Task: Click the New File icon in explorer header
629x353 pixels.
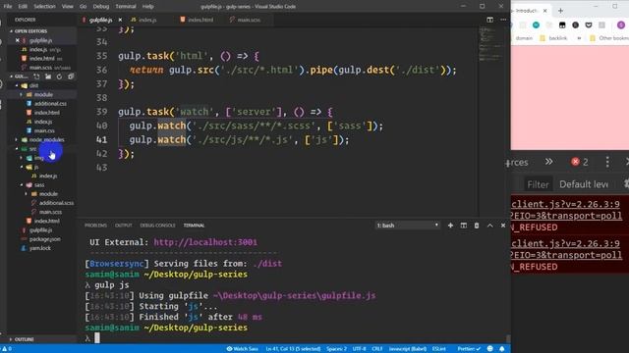Action: coord(36,76)
